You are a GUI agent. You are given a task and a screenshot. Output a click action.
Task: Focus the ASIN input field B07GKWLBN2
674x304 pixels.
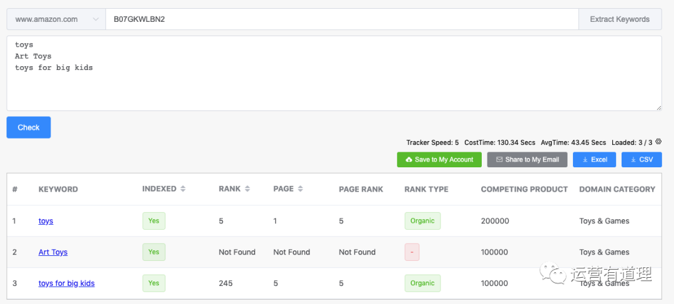pyautogui.click(x=342, y=19)
